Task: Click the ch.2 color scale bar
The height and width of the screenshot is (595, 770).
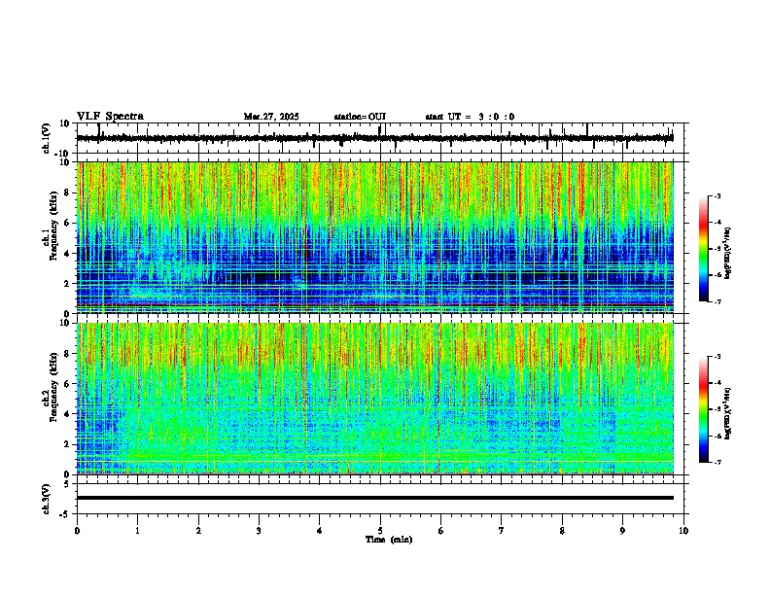Action: point(704,409)
